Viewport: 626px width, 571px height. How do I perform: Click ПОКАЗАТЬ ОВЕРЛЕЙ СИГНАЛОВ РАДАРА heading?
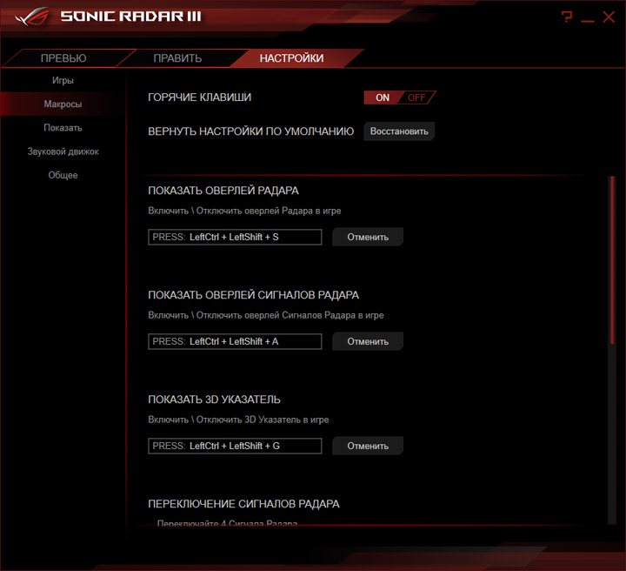tap(254, 295)
